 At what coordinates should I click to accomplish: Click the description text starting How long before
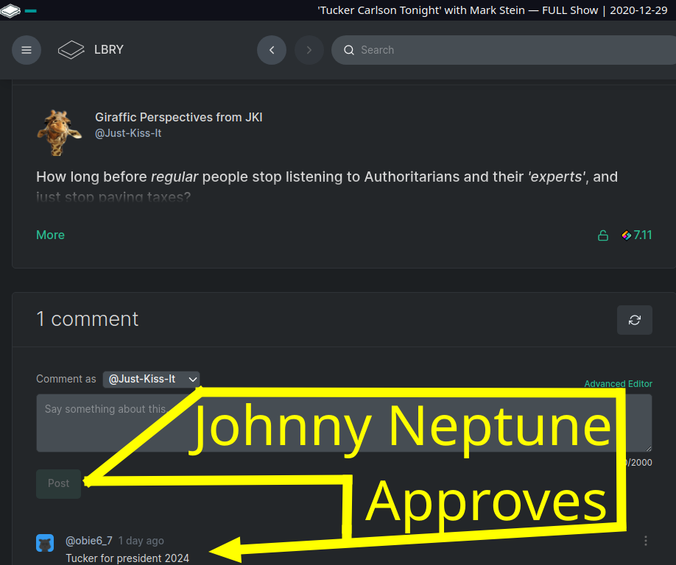pos(327,186)
